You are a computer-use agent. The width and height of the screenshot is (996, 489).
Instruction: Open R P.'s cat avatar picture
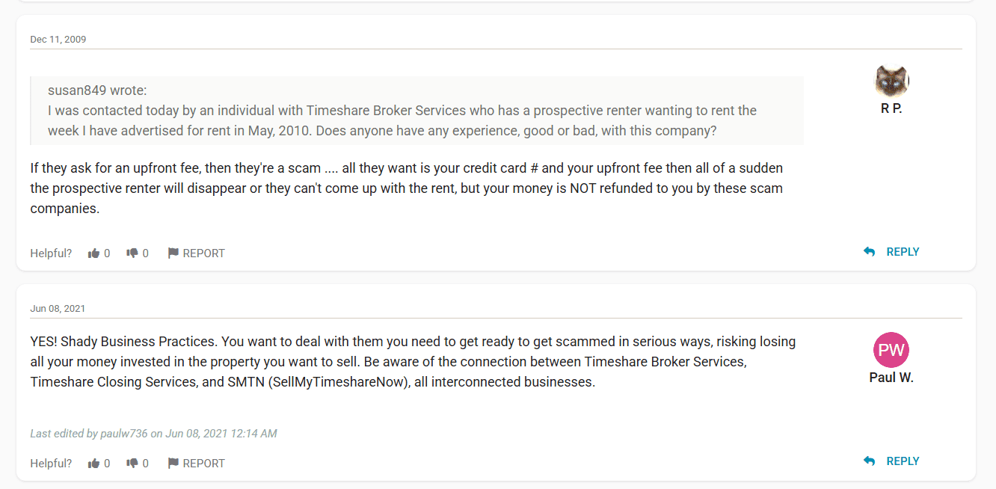(x=891, y=81)
